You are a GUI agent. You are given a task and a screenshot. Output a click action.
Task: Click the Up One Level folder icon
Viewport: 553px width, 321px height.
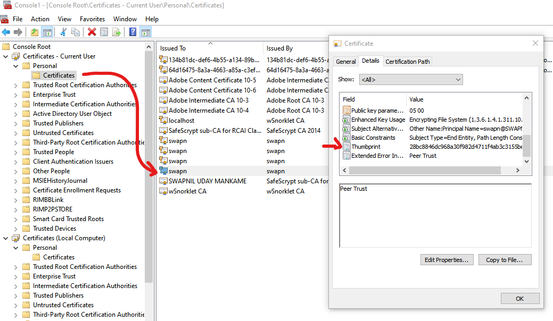(x=34, y=32)
